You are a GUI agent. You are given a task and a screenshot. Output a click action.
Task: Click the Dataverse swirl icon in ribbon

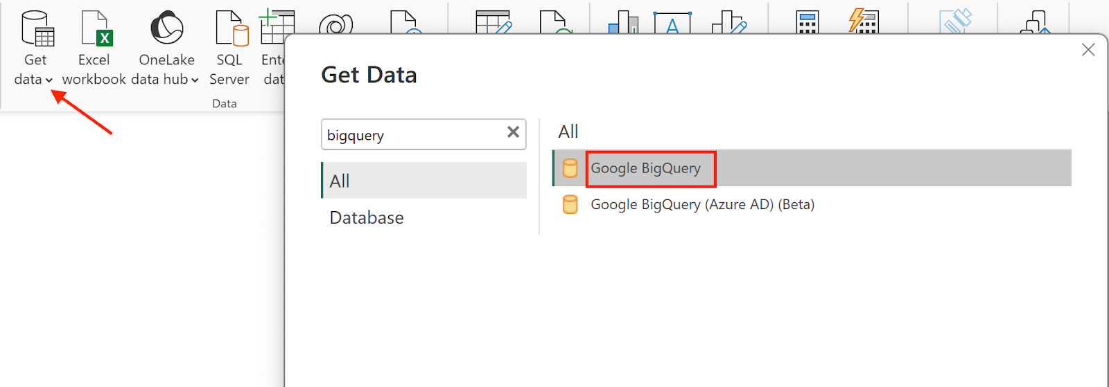(335, 25)
